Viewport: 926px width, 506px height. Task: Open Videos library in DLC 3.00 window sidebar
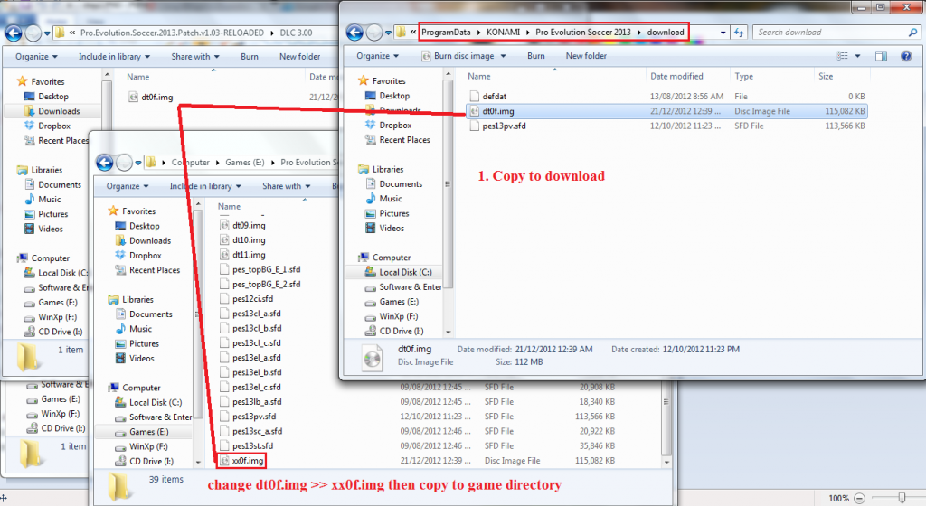tap(43, 229)
